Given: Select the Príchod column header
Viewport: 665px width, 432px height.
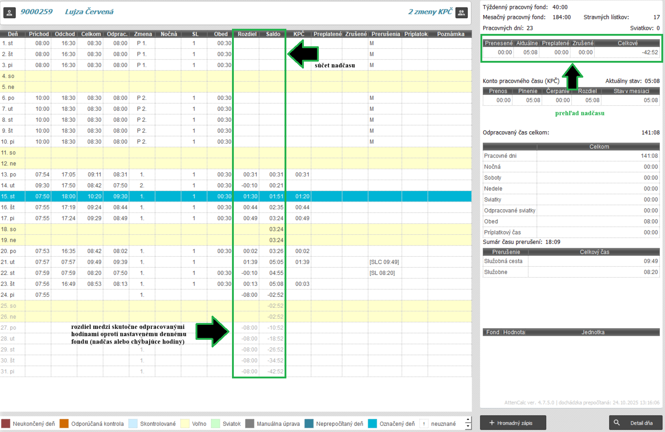Looking at the screenshot, I should [39, 34].
